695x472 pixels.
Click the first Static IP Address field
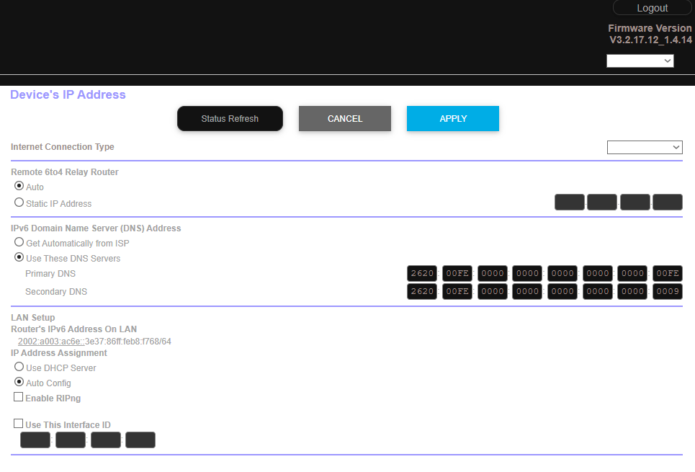(569, 202)
